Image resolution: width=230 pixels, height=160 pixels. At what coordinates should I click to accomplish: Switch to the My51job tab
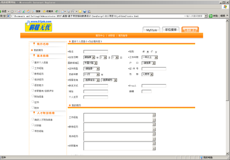coord(152,30)
